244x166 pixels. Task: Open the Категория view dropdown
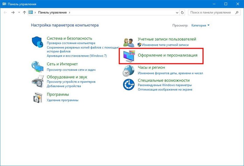(x=200, y=25)
